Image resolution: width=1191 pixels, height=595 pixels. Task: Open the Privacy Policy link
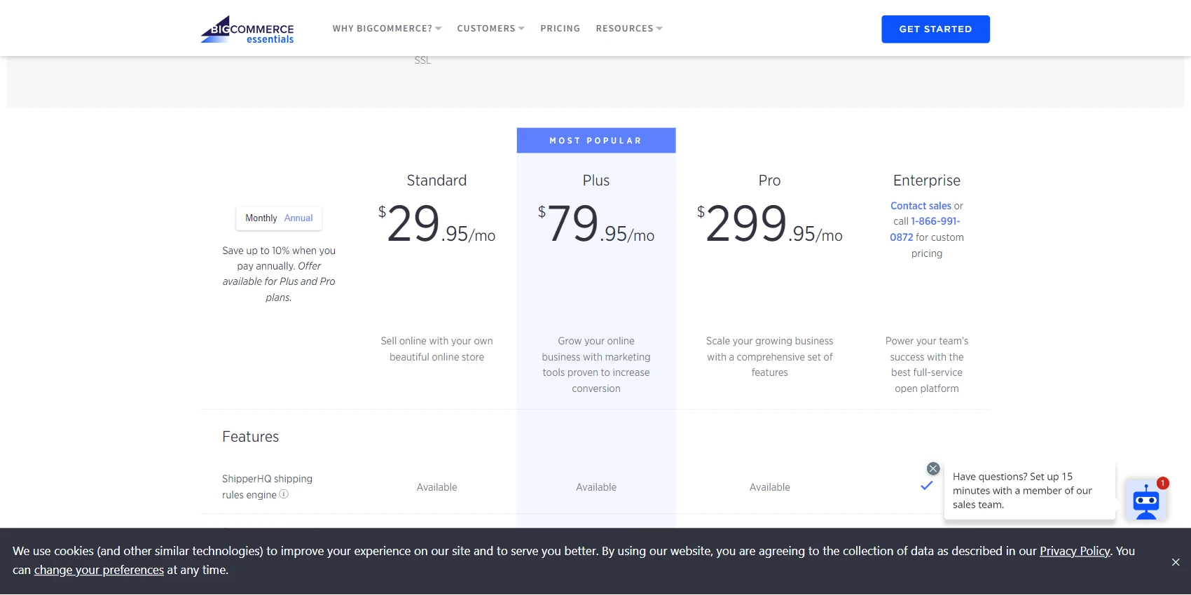coord(1075,551)
